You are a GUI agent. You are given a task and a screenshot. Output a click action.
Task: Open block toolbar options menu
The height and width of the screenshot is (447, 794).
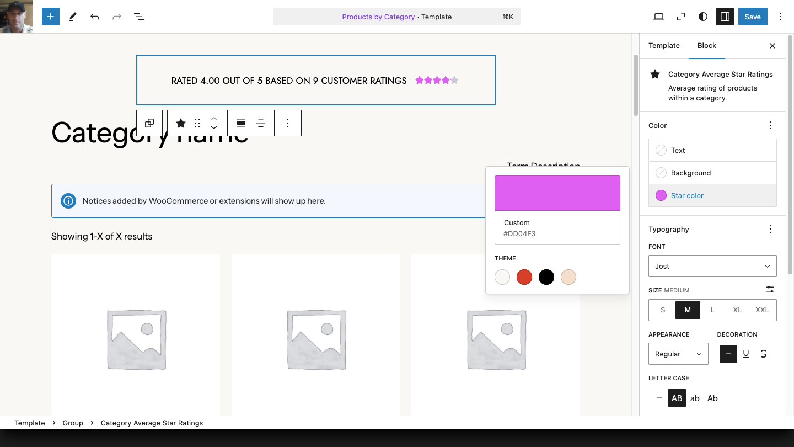coord(287,123)
